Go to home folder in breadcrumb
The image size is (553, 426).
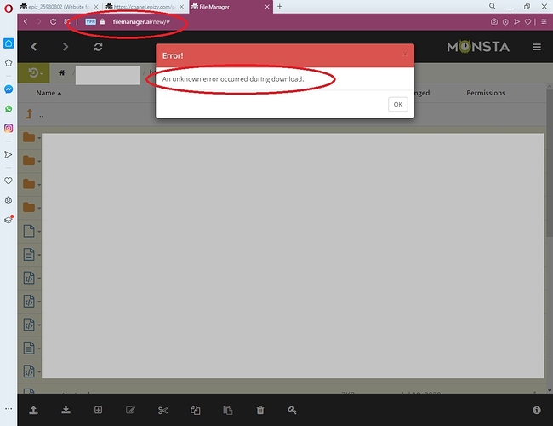click(x=62, y=72)
